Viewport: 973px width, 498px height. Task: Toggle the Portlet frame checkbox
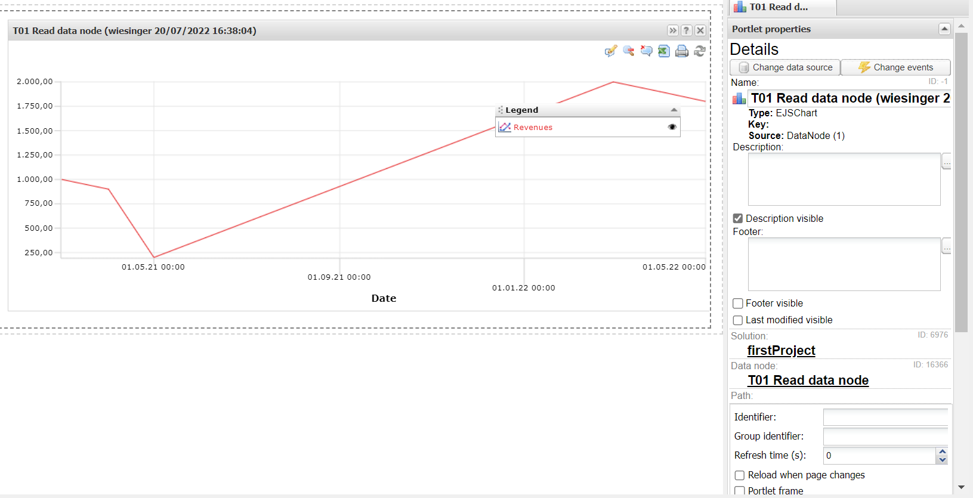(x=740, y=491)
